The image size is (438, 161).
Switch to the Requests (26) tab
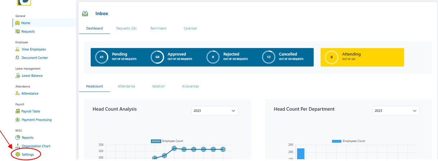pyautogui.click(x=126, y=28)
